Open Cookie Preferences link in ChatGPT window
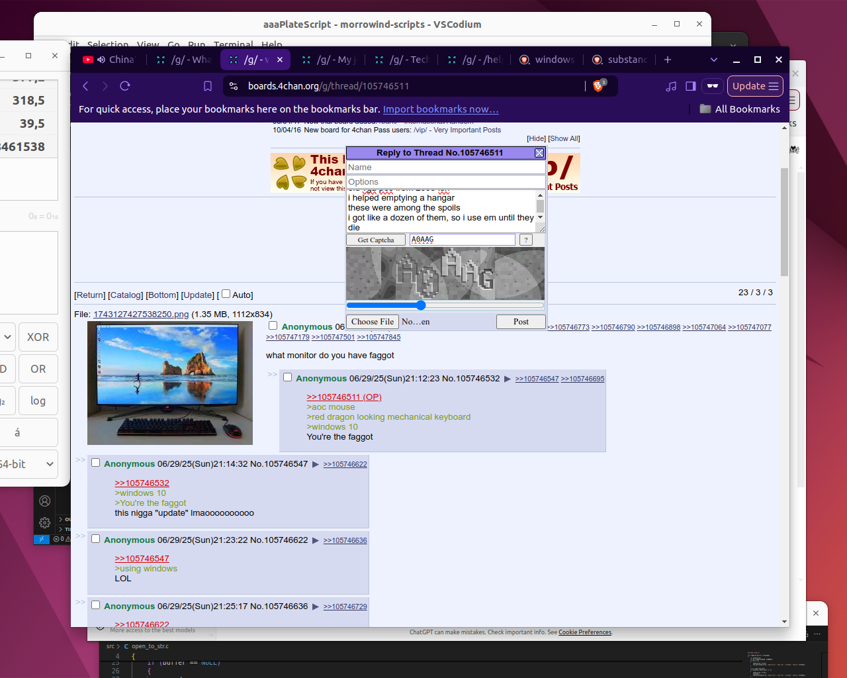Screen dimensions: 847x678 [x=585, y=632]
